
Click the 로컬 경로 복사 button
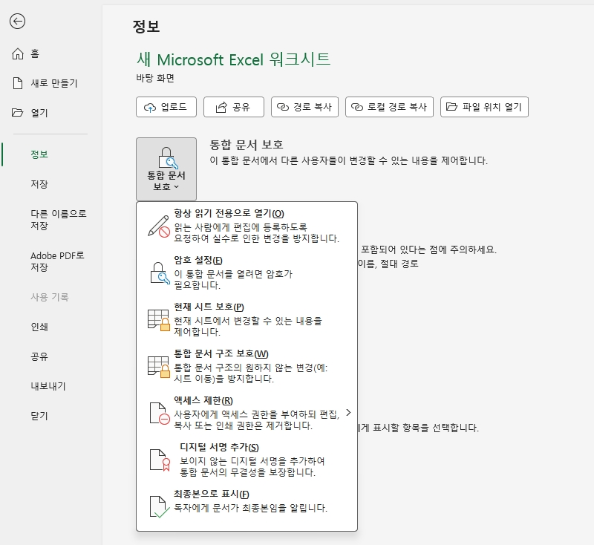pos(389,107)
